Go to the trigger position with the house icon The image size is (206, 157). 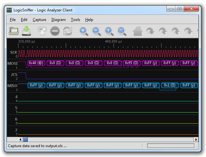coord(138,31)
